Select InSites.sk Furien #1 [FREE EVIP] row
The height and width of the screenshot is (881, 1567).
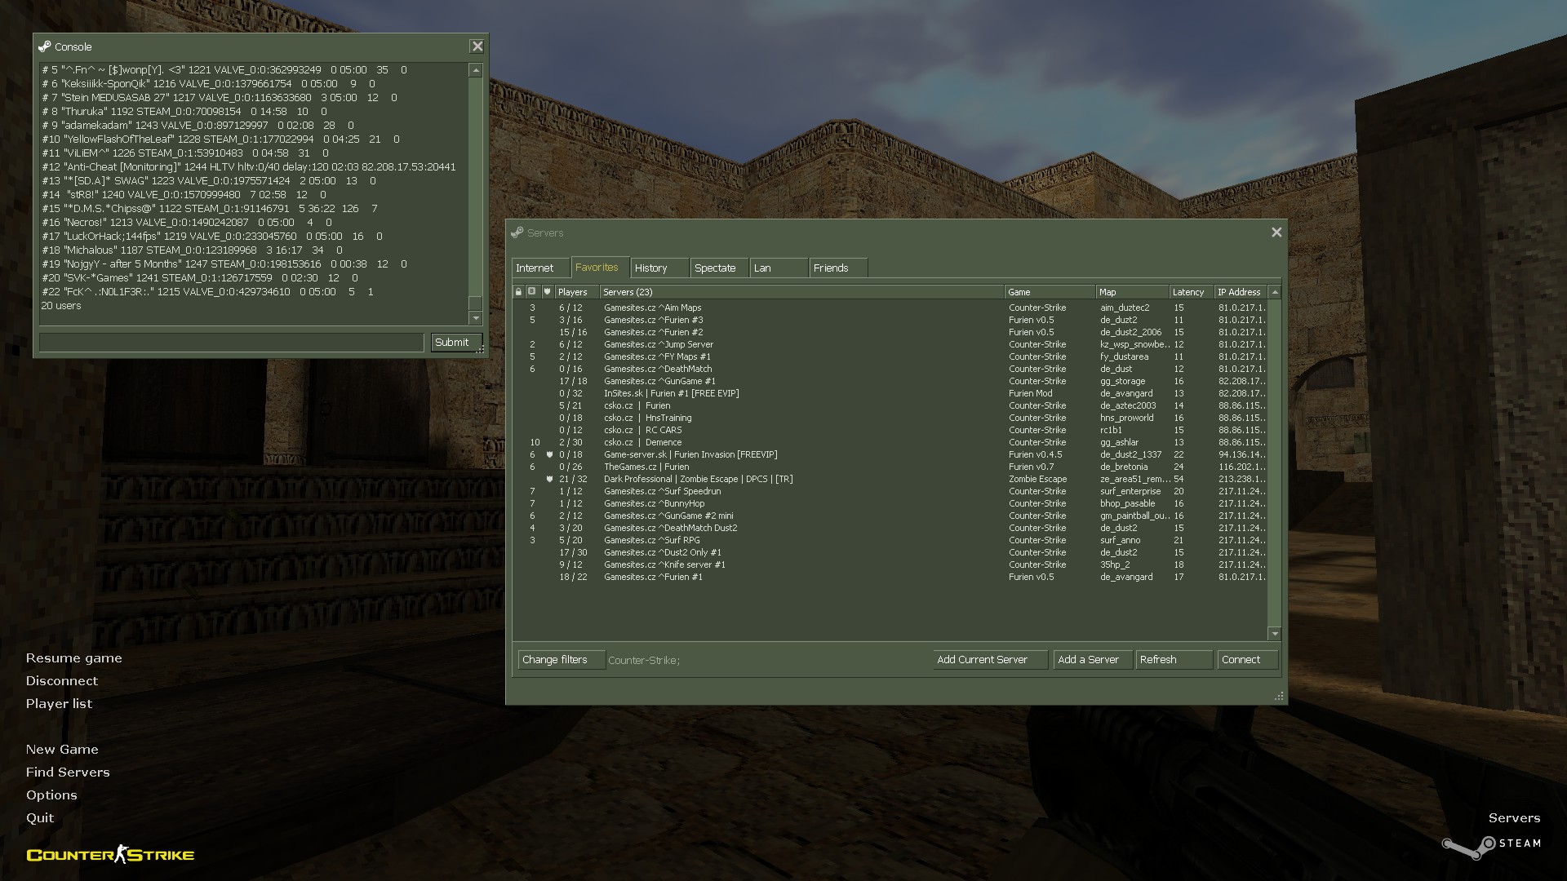[x=890, y=393]
